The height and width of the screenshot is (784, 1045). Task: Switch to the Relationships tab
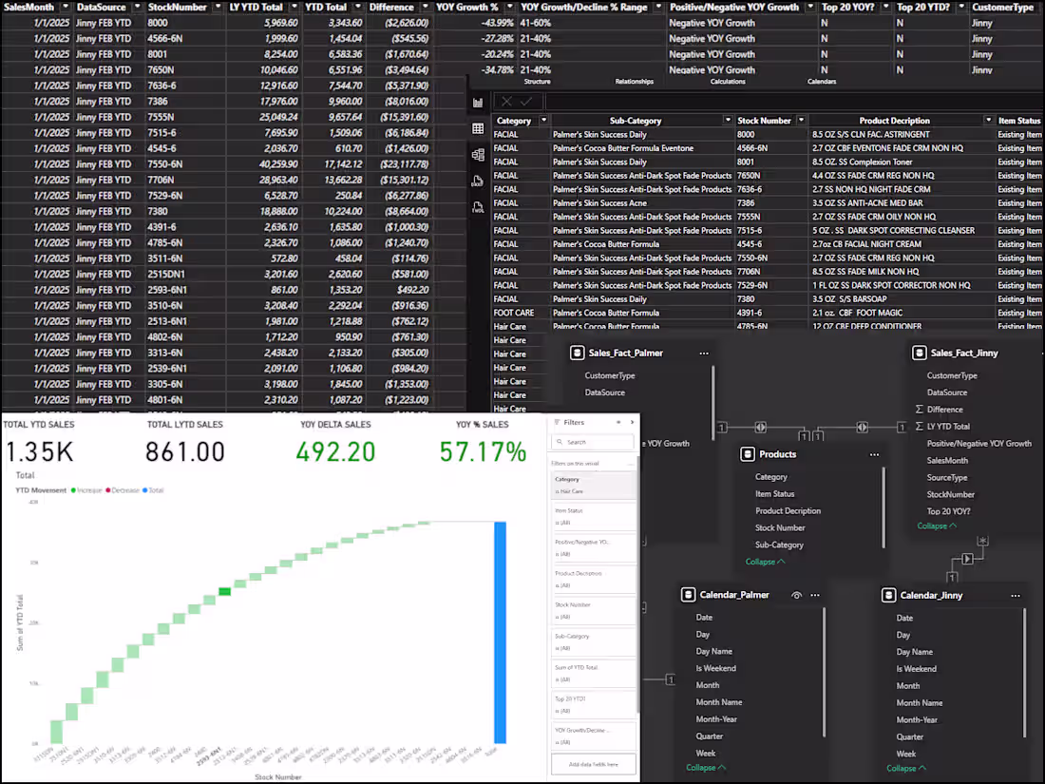(x=633, y=82)
